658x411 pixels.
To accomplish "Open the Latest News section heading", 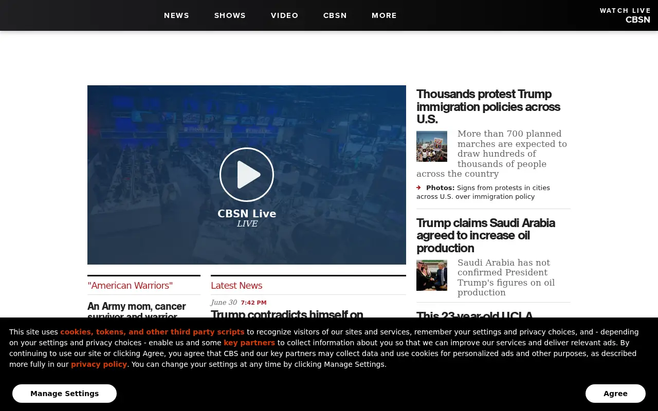I will pos(236,286).
